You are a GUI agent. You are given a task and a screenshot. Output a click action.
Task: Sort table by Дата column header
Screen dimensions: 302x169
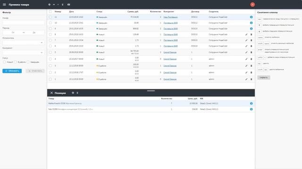(71, 11)
